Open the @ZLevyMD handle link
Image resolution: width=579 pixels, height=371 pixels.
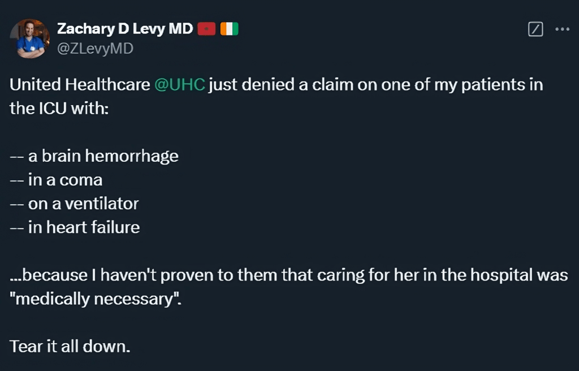(x=95, y=49)
